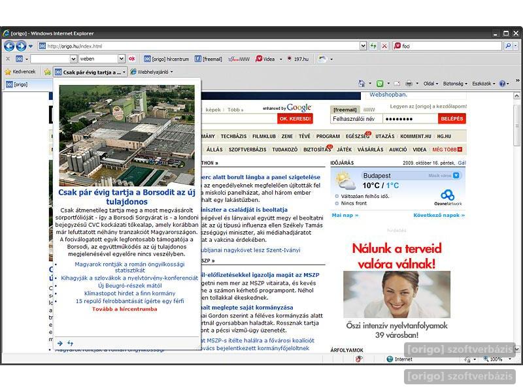Expand the origo toolbar search field dropdown

click(x=74, y=59)
